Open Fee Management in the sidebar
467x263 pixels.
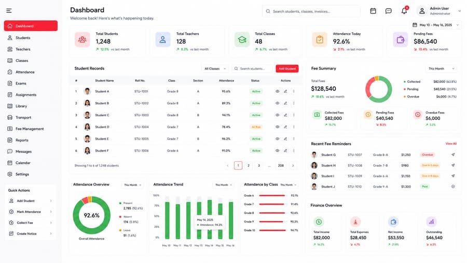pyautogui.click(x=31, y=129)
